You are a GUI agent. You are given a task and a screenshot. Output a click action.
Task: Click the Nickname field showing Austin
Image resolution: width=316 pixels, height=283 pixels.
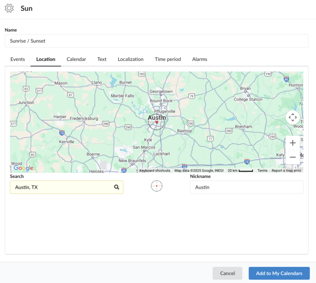tap(246, 187)
